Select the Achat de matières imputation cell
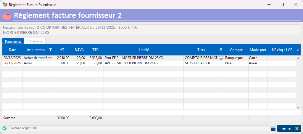 click(37, 58)
